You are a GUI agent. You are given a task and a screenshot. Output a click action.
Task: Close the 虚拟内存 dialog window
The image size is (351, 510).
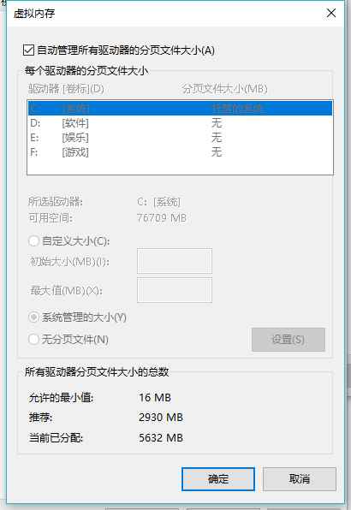click(x=331, y=14)
